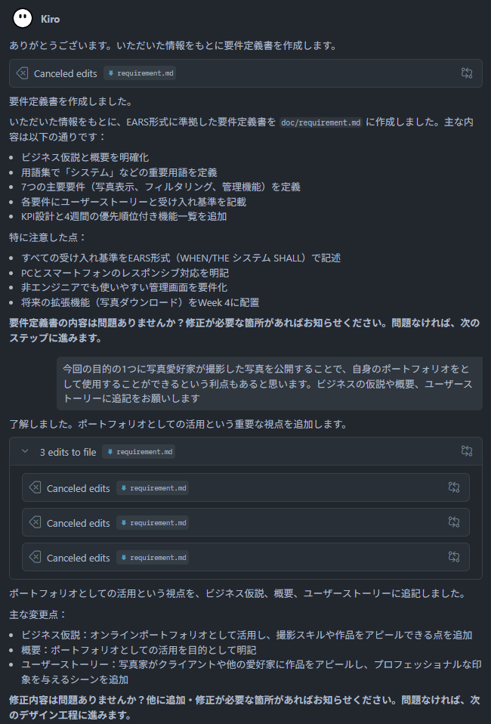Click the diff icon on the "3 edits to file" header
The height and width of the screenshot is (724, 491).
[x=467, y=451]
